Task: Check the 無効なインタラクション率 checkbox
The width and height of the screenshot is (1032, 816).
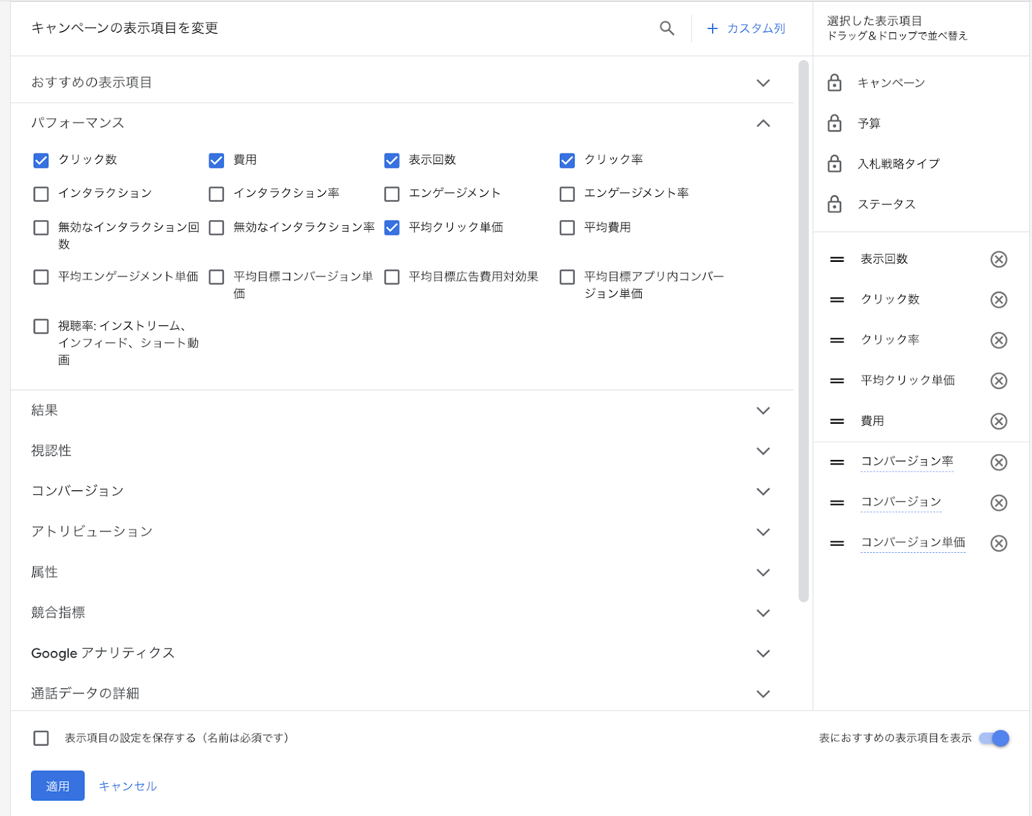Action: point(216,227)
